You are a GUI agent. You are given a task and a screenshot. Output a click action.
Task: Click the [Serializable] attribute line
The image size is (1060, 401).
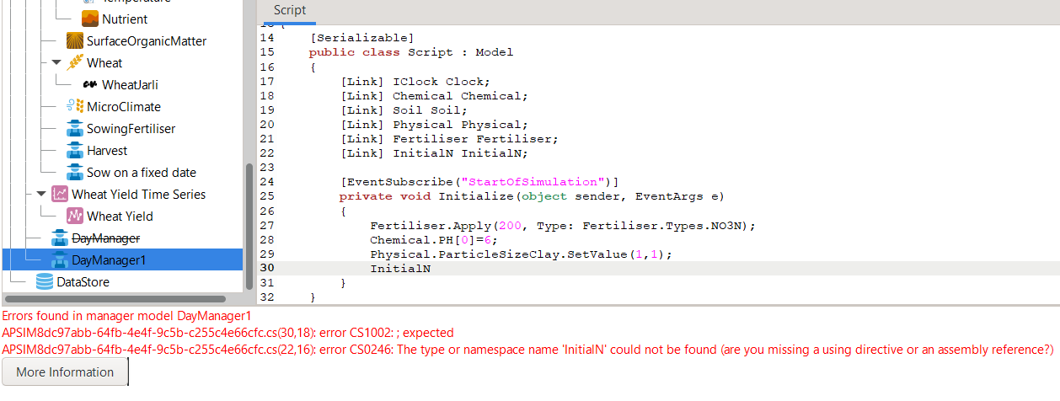[361, 38]
